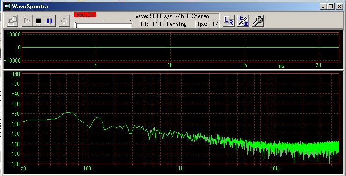Close the WaveSpectra window
346x176 pixels.
coord(339,7)
